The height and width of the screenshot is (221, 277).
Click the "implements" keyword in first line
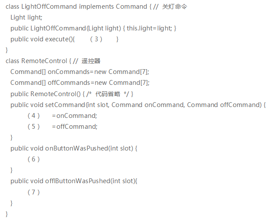(96, 7)
